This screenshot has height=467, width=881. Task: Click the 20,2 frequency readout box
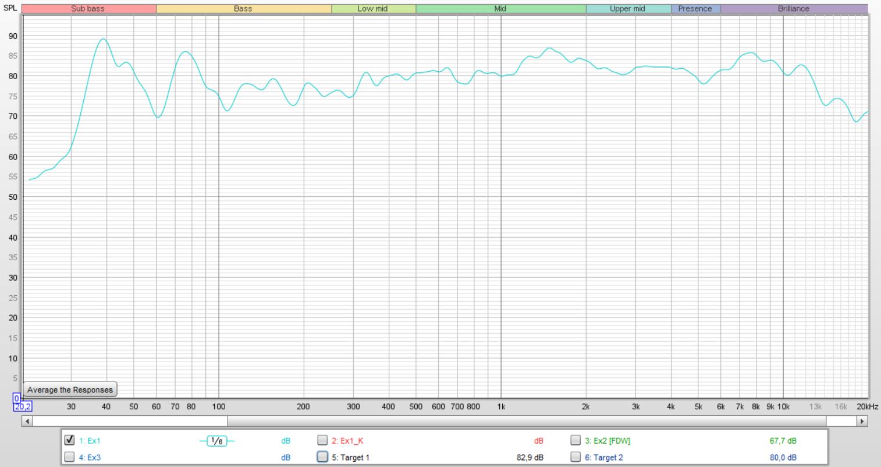click(x=23, y=406)
